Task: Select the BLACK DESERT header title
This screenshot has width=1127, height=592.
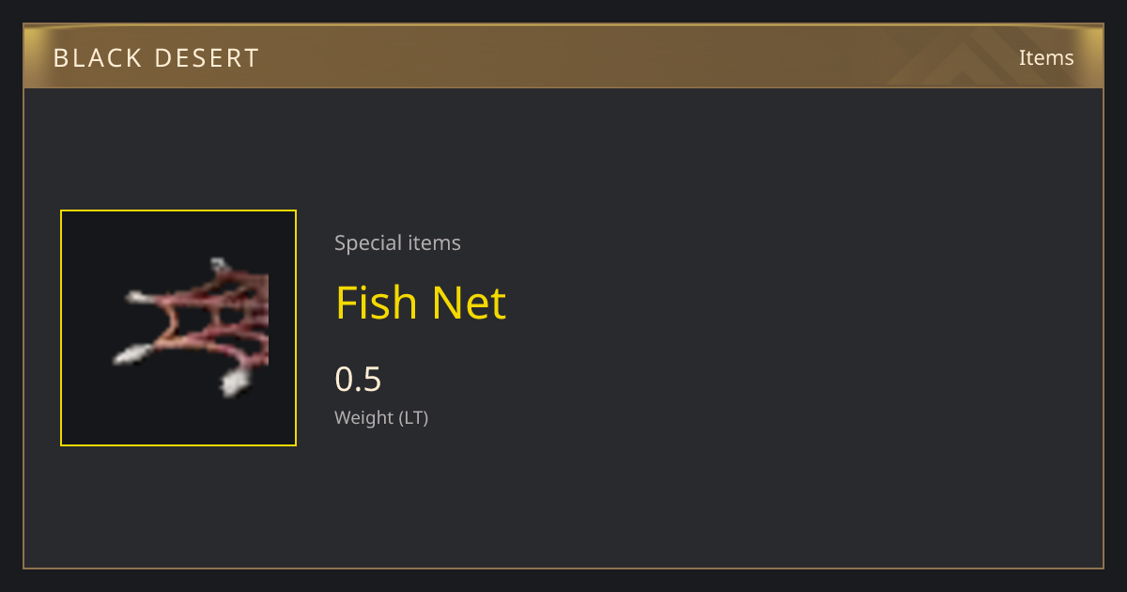Action: coord(156,58)
